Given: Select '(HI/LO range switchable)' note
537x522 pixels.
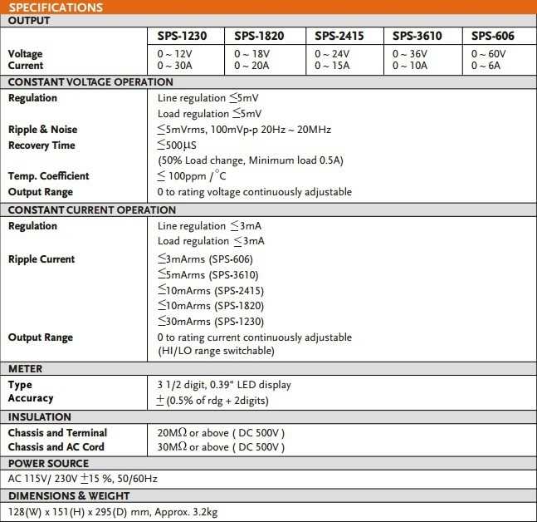Looking at the screenshot, I should (216, 351).
